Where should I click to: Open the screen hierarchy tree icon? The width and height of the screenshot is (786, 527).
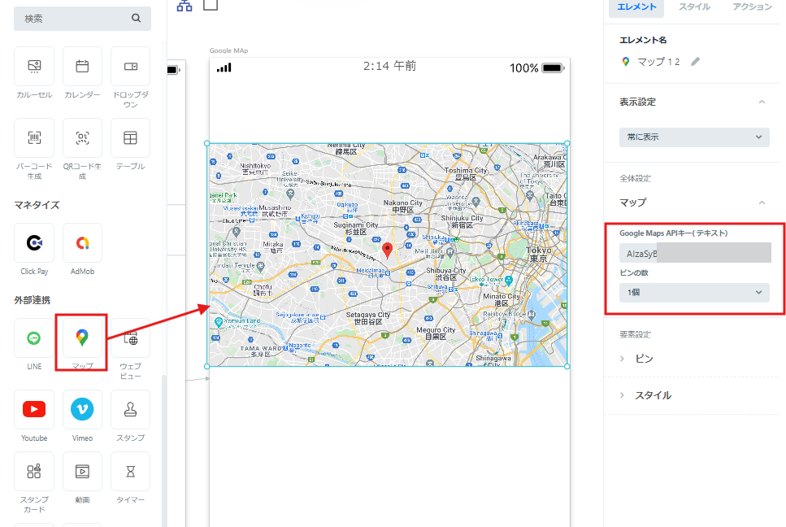tap(185, 6)
